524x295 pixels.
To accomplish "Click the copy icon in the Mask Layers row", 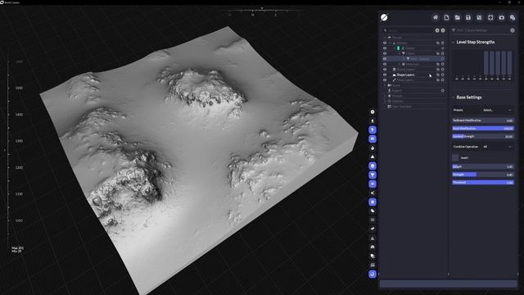I will coord(438,80).
